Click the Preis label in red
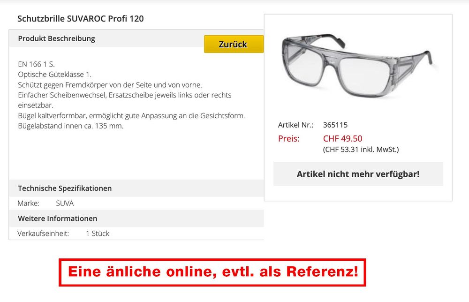The height and width of the screenshot is (302, 469). tap(288, 139)
